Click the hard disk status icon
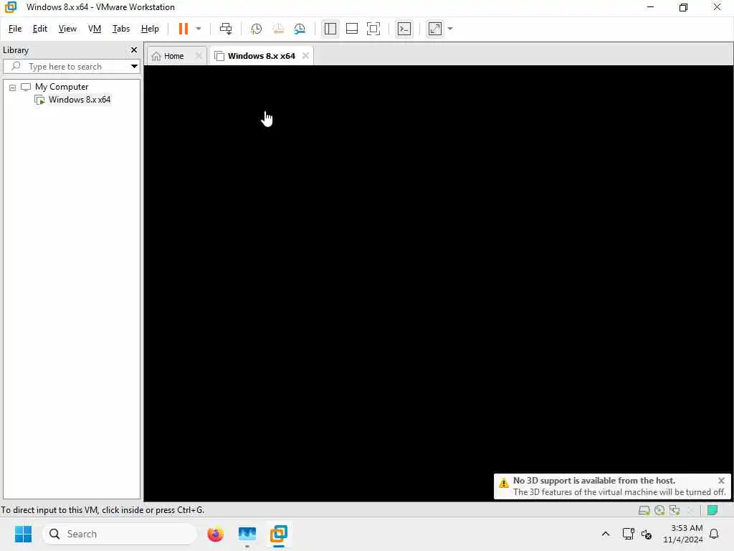The height and width of the screenshot is (551, 734). [x=644, y=510]
